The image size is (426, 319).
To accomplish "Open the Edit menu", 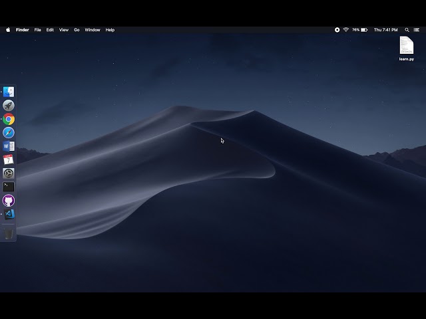I will pos(50,30).
